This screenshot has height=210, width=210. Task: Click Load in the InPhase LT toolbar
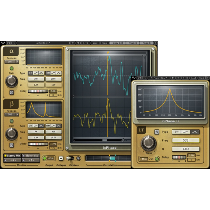(x=193, y=78)
